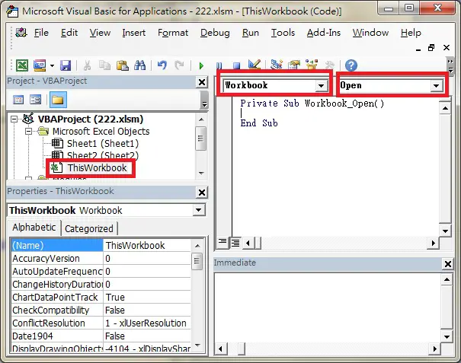Click View Code icon in Project pane
The image size is (461, 363).
(x=18, y=100)
